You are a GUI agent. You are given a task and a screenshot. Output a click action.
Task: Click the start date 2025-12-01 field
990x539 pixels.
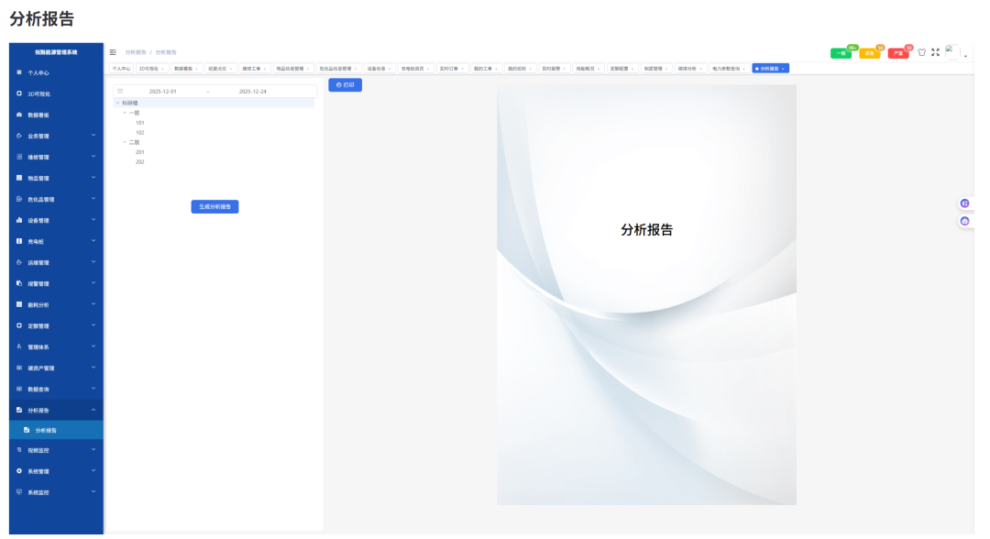(x=163, y=92)
